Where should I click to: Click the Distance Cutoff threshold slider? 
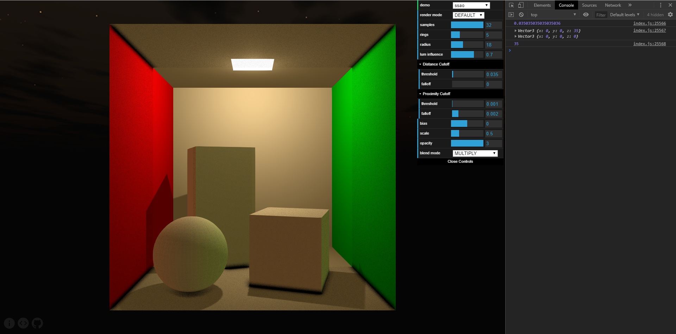pyautogui.click(x=468, y=74)
